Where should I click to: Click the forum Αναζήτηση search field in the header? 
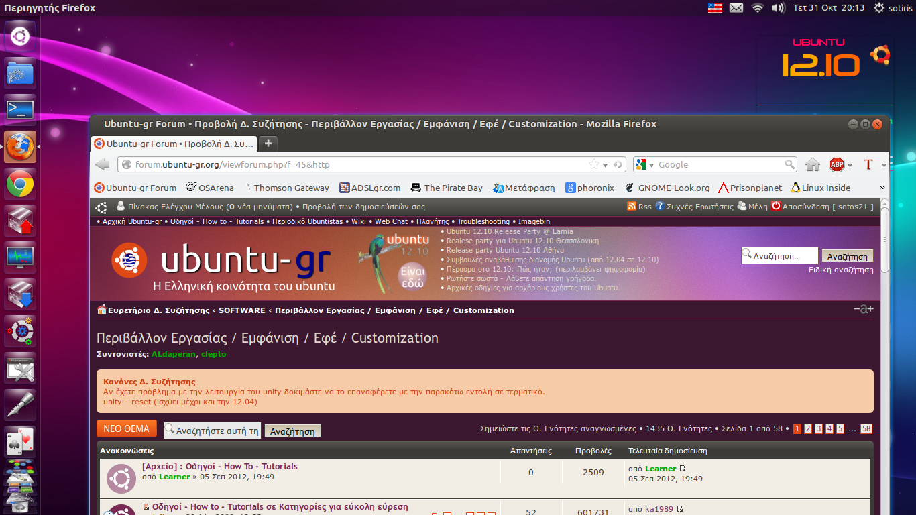(x=779, y=255)
